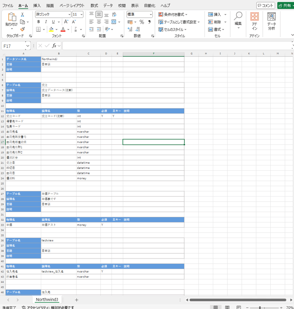The height and width of the screenshot is (309, 294).
Task: Toggle center horizontal alignment
Action: [x=99, y=22]
